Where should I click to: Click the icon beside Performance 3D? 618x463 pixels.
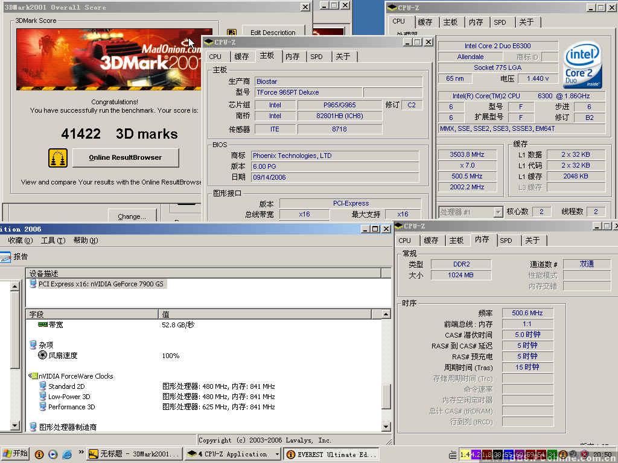coord(43,406)
